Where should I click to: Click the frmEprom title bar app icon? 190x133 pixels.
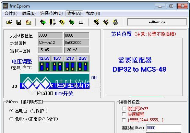point(5,6)
